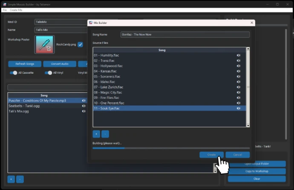Click the Refresh Songs button
The height and width of the screenshot is (190, 294).
(25, 64)
